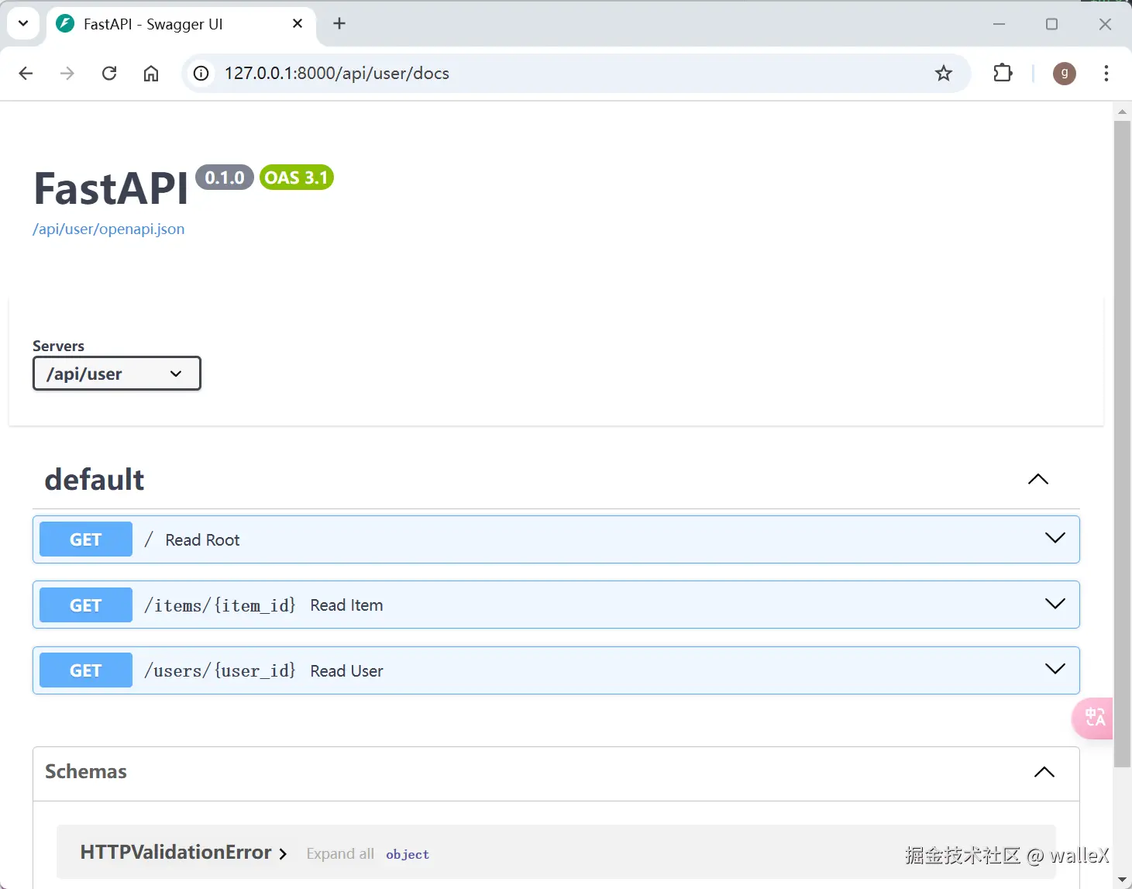Image resolution: width=1132 pixels, height=889 pixels.
Task: Expand the Read Root endpoint chevron
Action: [x=1055, y=538]
